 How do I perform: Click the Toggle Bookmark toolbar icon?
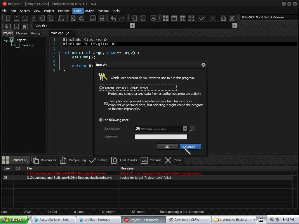(17, 26)
